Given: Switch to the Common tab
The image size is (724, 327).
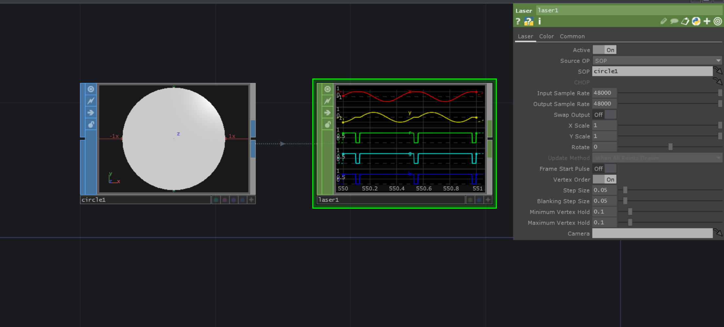Looking at the screenshot, I should point(572,36).
